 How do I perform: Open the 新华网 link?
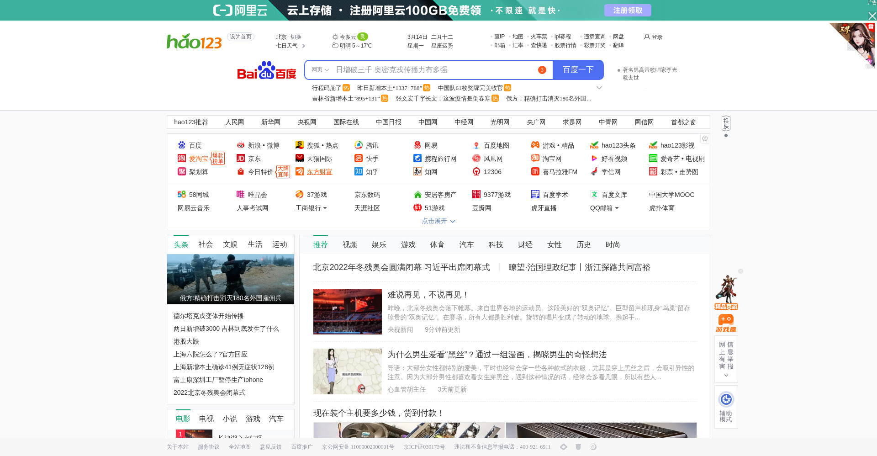point(271,122)
